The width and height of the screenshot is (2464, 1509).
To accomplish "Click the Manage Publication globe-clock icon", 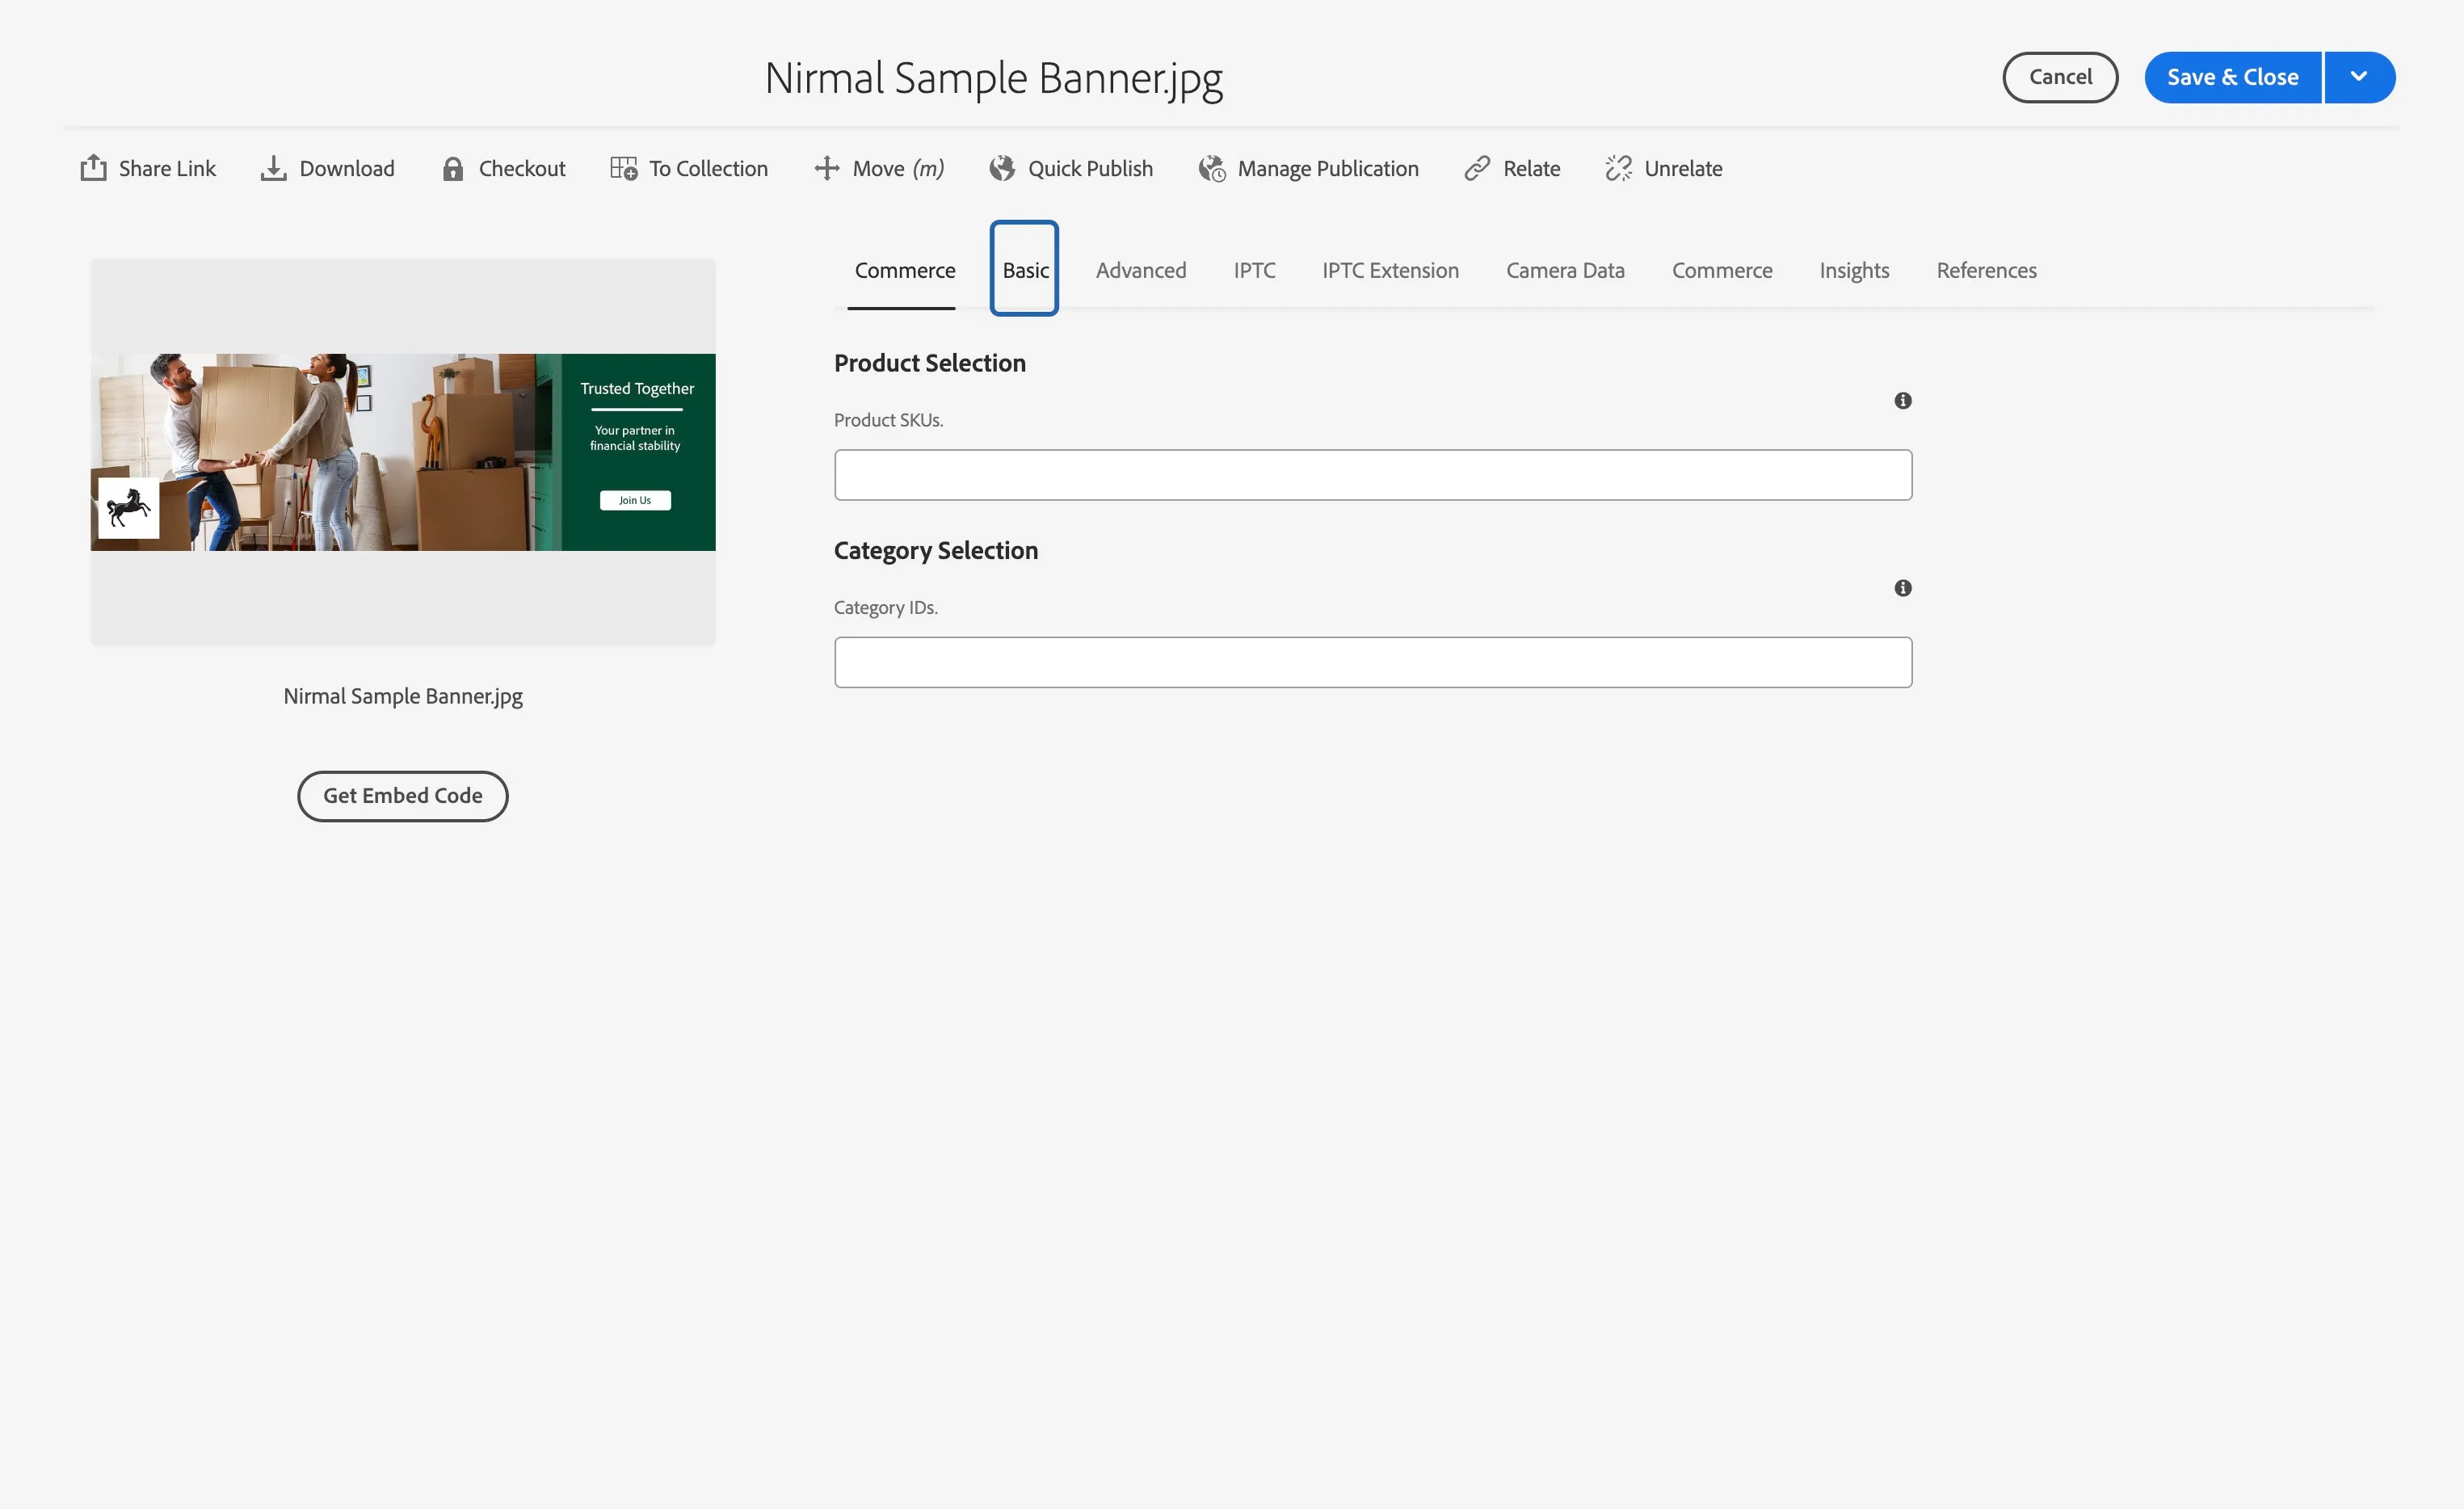I will [1212, 168].
